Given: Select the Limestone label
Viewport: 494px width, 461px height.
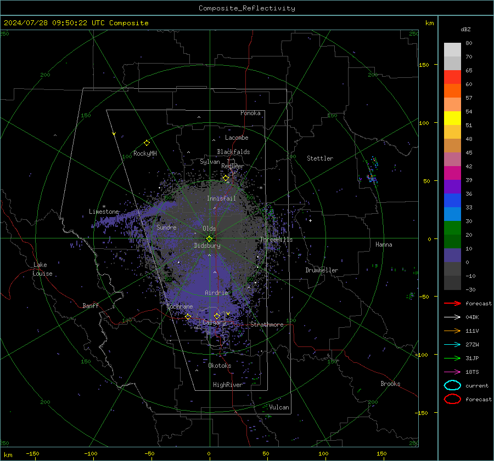Looking at the screenshot, I should pos(104,212).
